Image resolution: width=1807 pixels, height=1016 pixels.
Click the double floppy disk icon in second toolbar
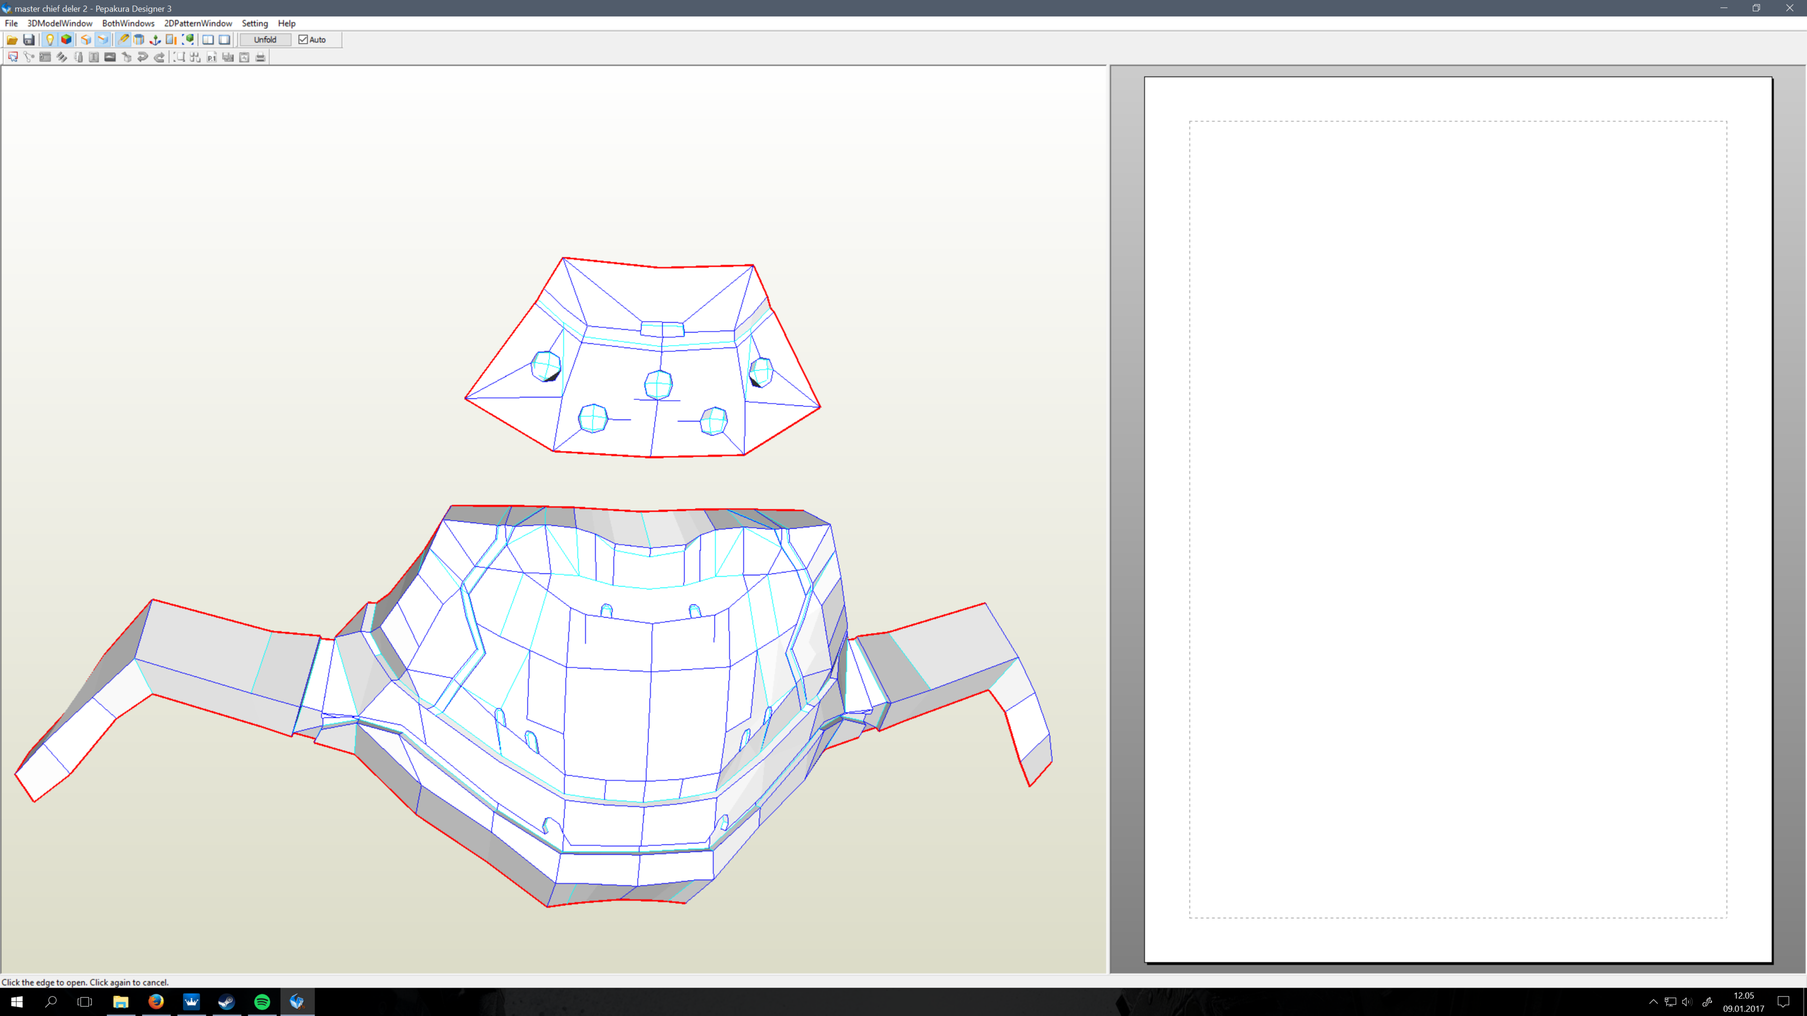[228, 58]
